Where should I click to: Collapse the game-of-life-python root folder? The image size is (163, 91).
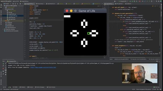(3, 6)
